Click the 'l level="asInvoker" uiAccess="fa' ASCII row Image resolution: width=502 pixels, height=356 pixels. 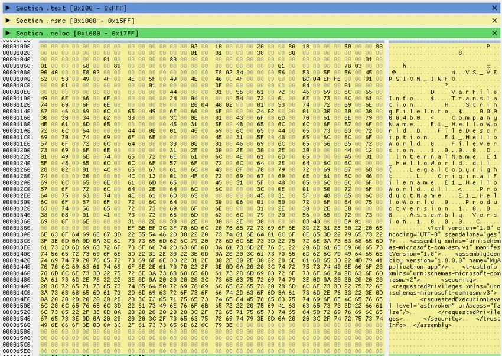[x=445, y=306]
